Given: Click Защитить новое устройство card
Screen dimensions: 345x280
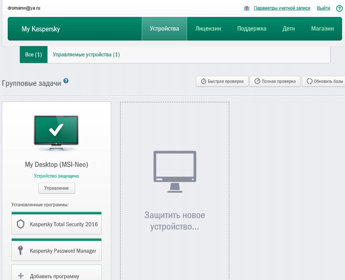Looking at the screenshot, I should pos(175,191).
